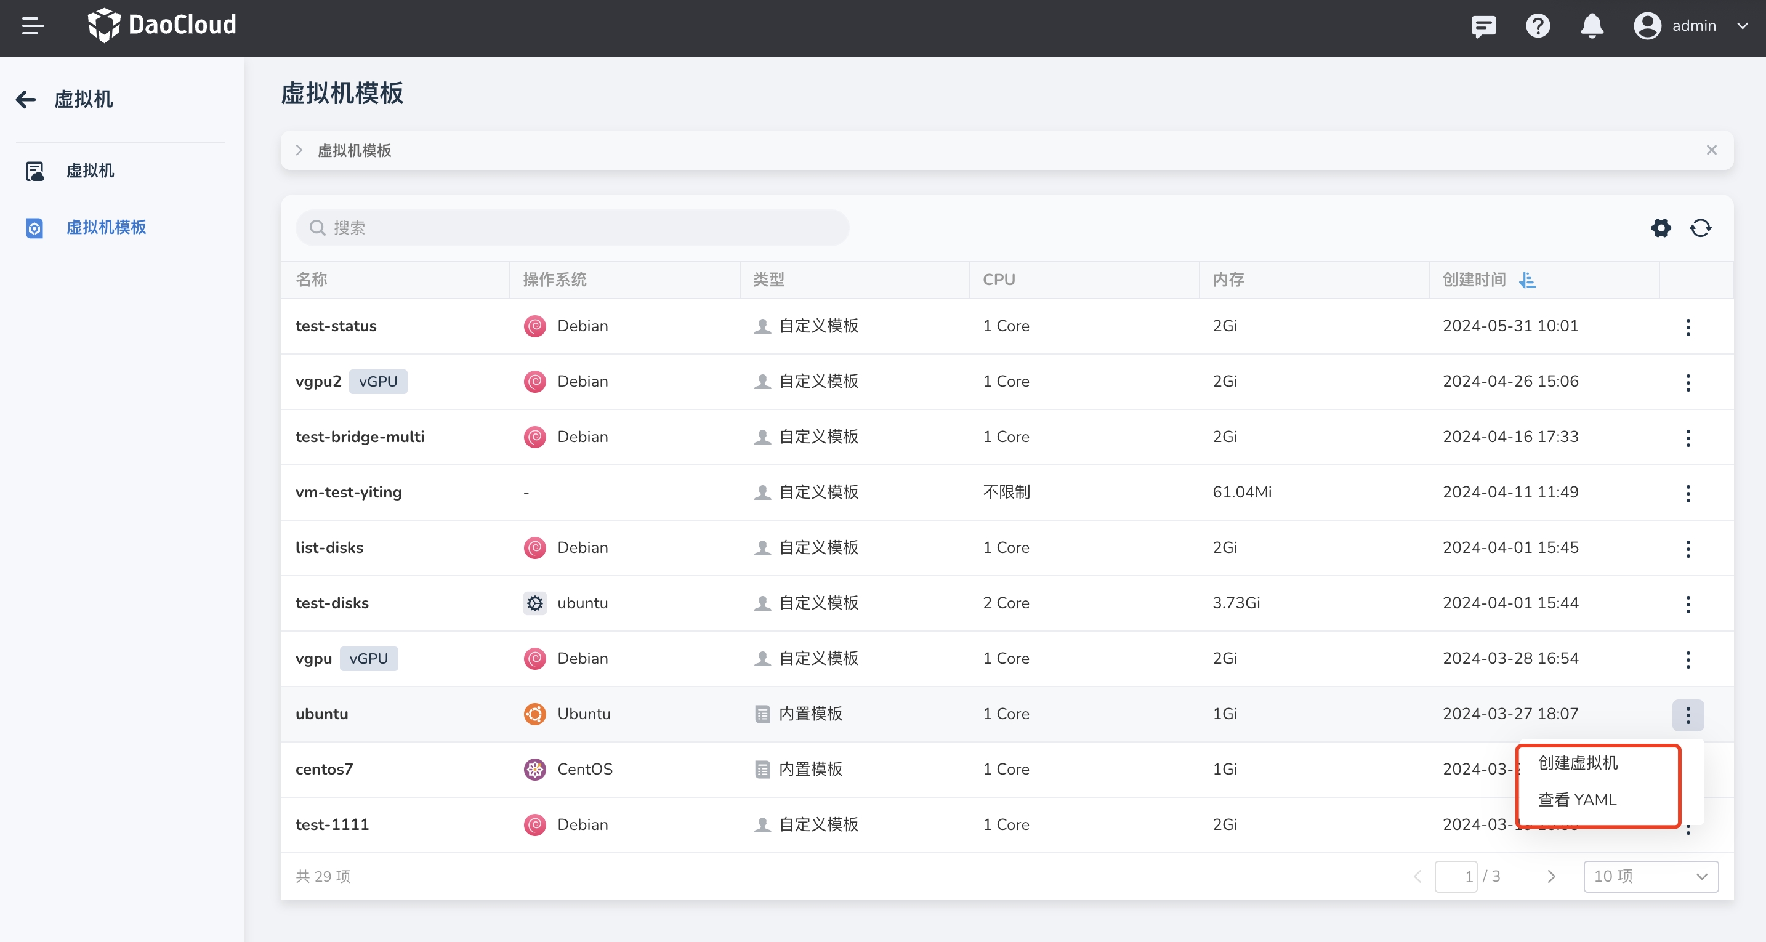Dismiss the 虚拟机模板 info banner
Image resolution: width=1766 pixels, height=942 pixels.
tap(1711, 150)
